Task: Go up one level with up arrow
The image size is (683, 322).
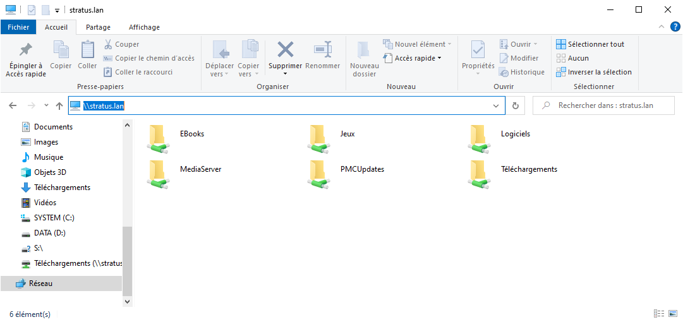Action: [x=59, y=106]
